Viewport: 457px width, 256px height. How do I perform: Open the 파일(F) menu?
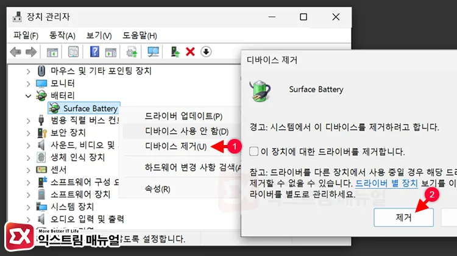pyautogui.click(x=26, y=35)
